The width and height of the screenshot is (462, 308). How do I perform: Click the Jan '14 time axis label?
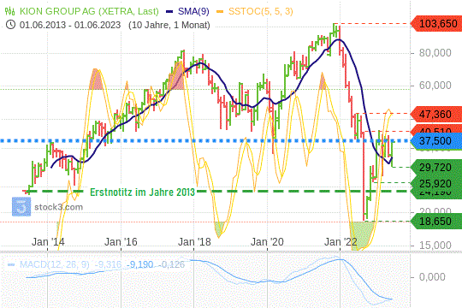click(x=48, y=241)
